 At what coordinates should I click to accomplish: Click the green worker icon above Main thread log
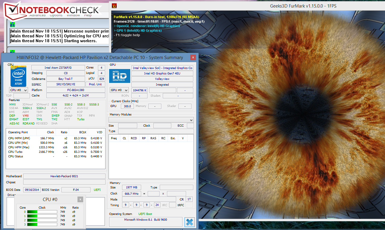tap(12, 24)
